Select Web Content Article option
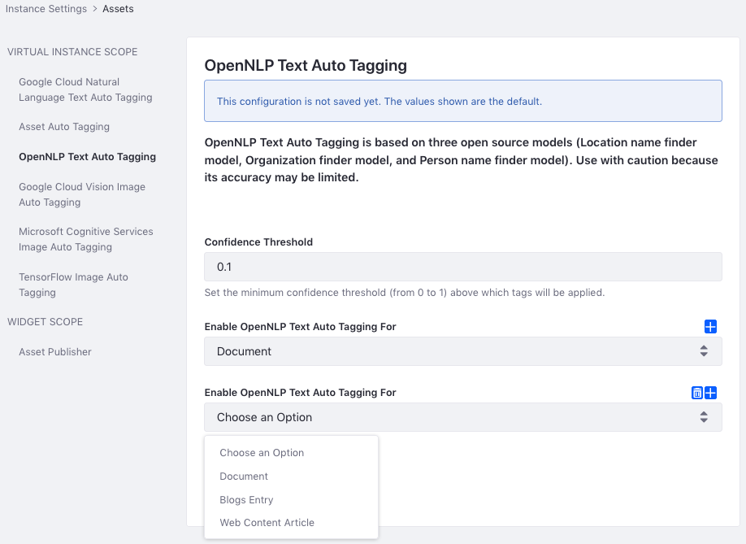The height and width of the screenshot is (544, 746). 267,523
